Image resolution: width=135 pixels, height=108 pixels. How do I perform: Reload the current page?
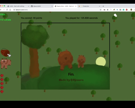coord(7,10)
